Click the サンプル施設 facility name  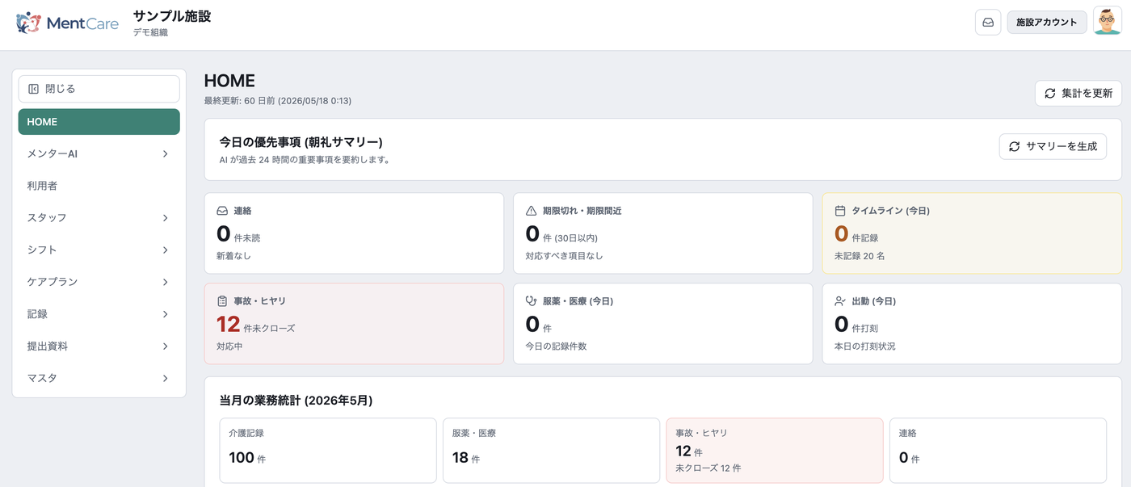click(x=172, y=16)
